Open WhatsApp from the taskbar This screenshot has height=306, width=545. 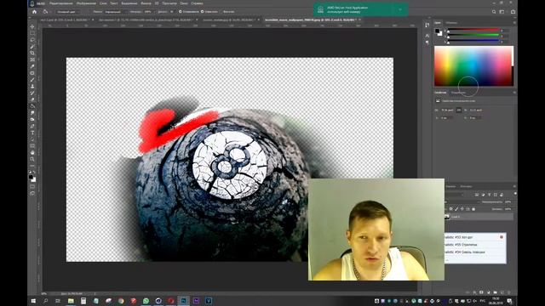click(146, 301)
